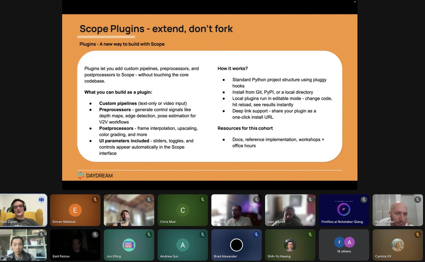Click Shih-Yu Hwang's profile photo avatar
This screenshot has width=425, height=262.
290,245
